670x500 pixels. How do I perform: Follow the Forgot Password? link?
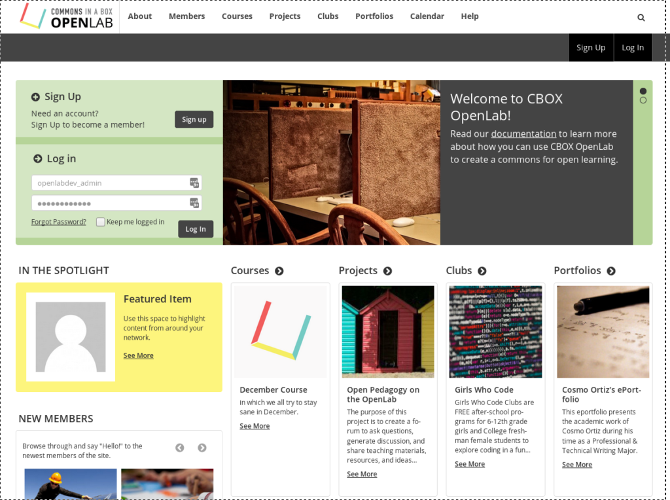(58, 222)
